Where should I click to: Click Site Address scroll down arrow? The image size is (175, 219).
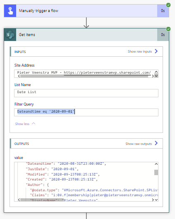point(156,76)
